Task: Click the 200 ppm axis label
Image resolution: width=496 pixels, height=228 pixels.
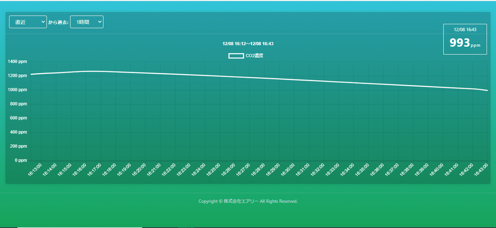Action: pos(19,146)
